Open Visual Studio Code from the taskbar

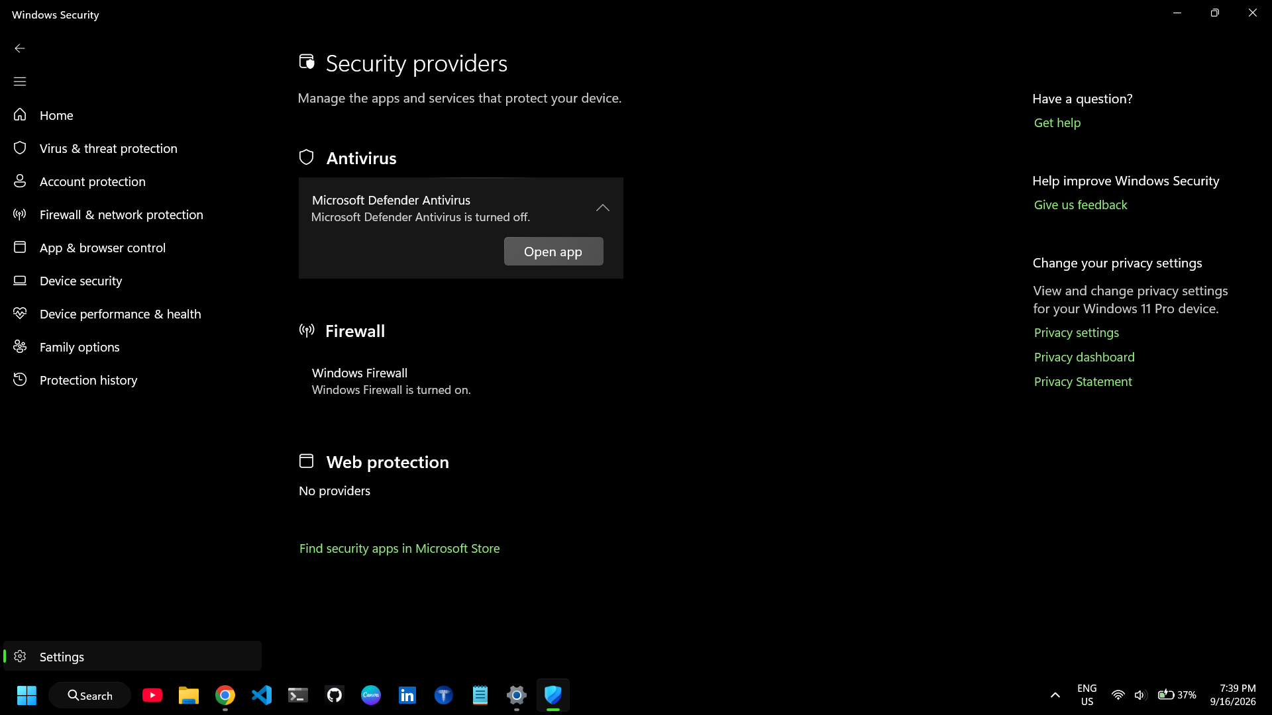coord(262,695)
